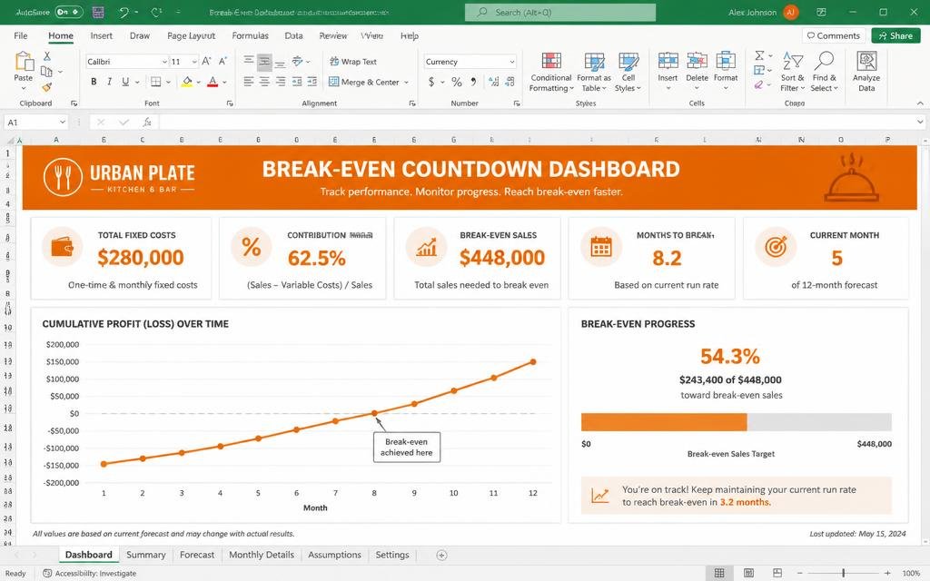Viewport: 930px width, 581px height.
Task: Switch to Normal view in status bar
Action: point(719,574)
